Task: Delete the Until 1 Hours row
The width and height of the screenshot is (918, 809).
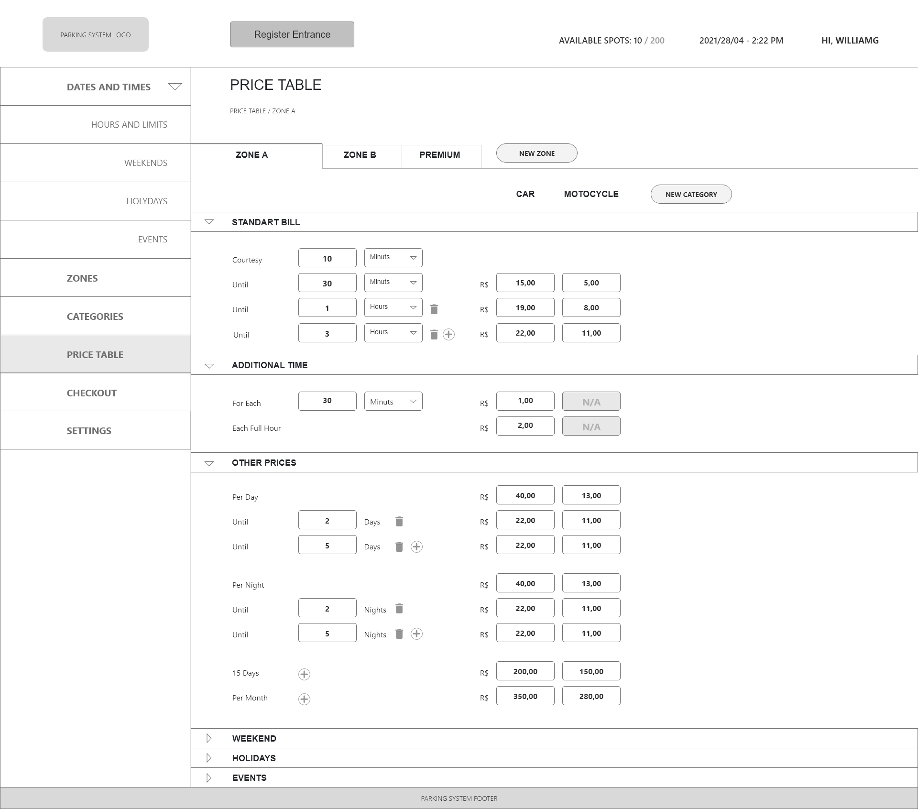Action: coord(434,309)
